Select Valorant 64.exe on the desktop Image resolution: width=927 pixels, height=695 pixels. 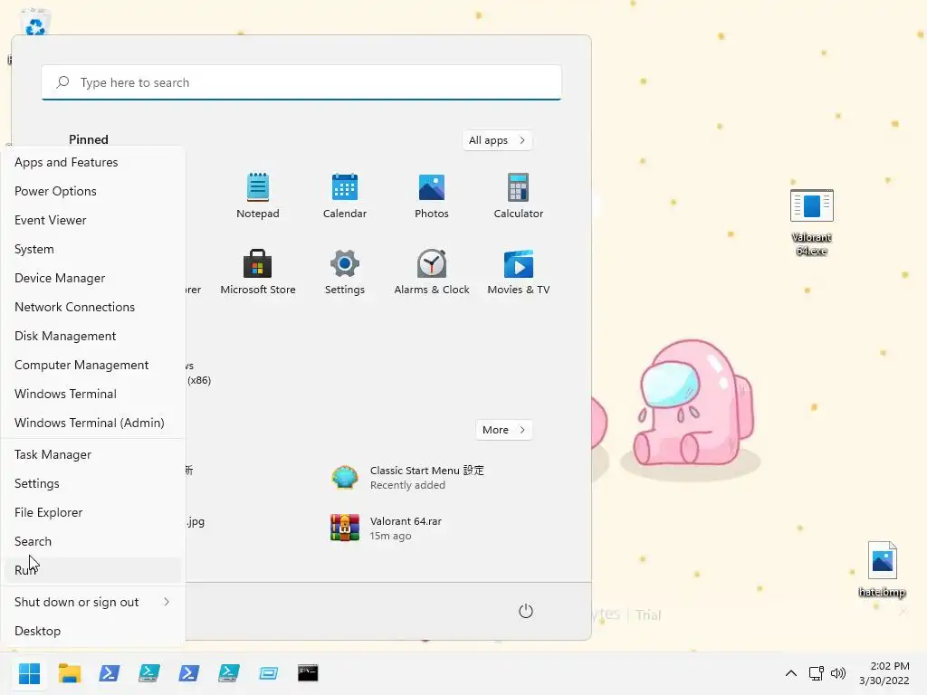812,223
